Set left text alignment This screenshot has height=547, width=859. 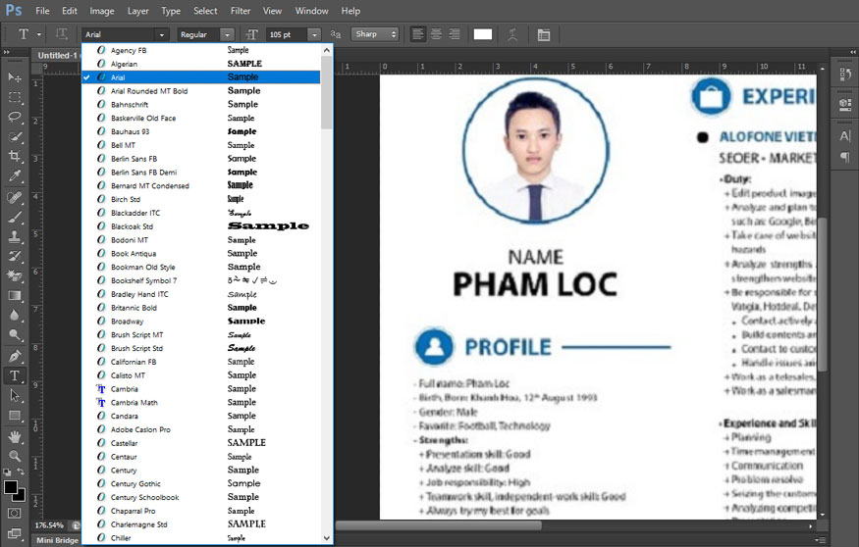[x=418, y=34]
